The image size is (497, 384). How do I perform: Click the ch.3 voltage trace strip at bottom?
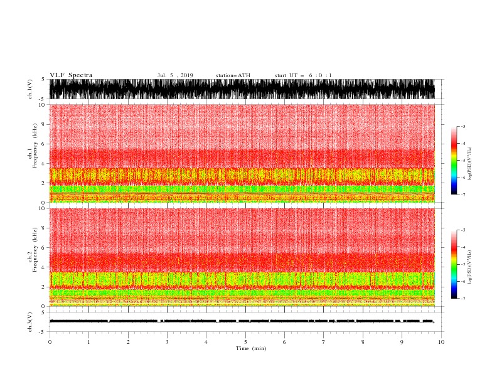tap(242, 321)
